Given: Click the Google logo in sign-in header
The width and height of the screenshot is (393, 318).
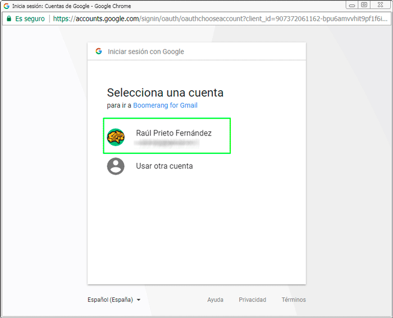Looking at the screenshot, I should click(x=99, y=52).
